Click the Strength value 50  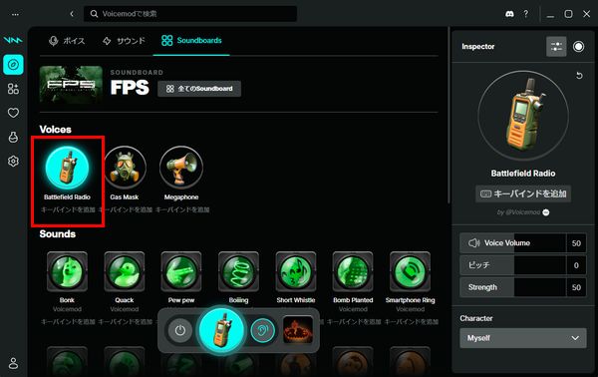click(x=576, y=287)
